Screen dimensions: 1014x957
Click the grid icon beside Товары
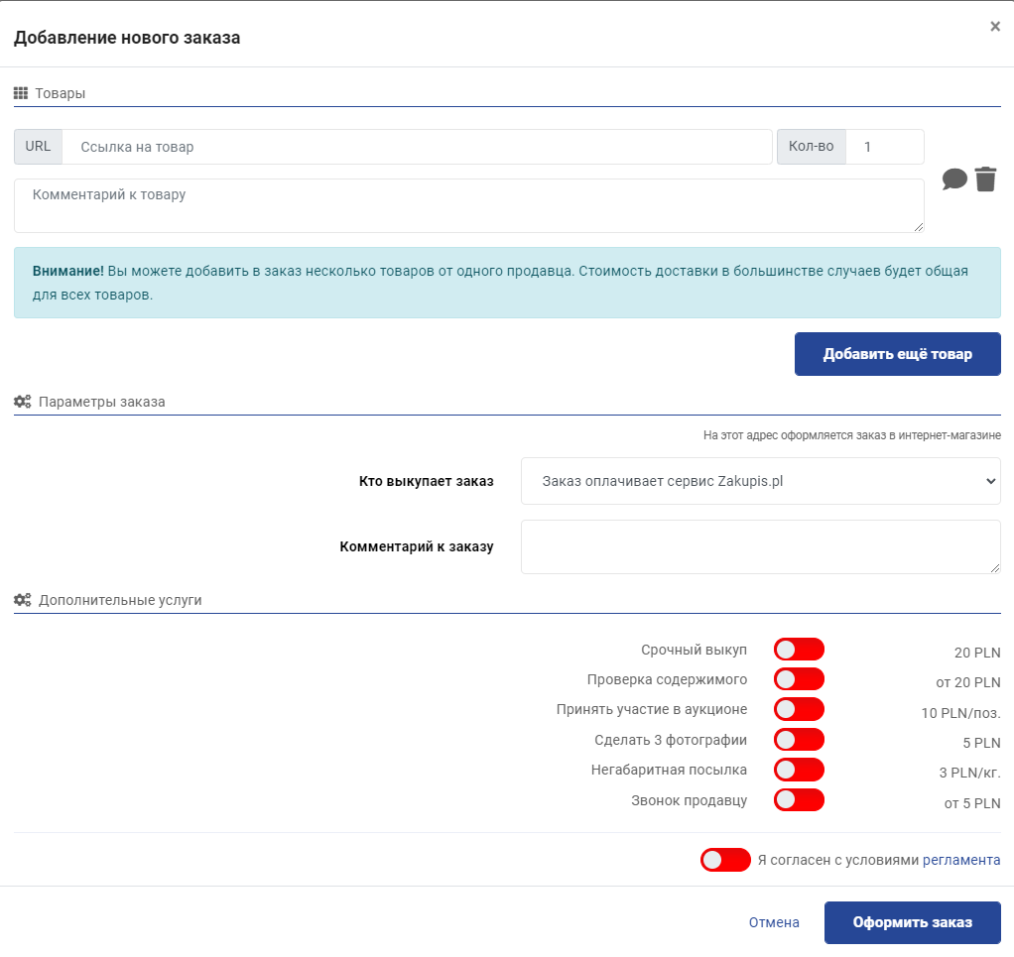21,93
